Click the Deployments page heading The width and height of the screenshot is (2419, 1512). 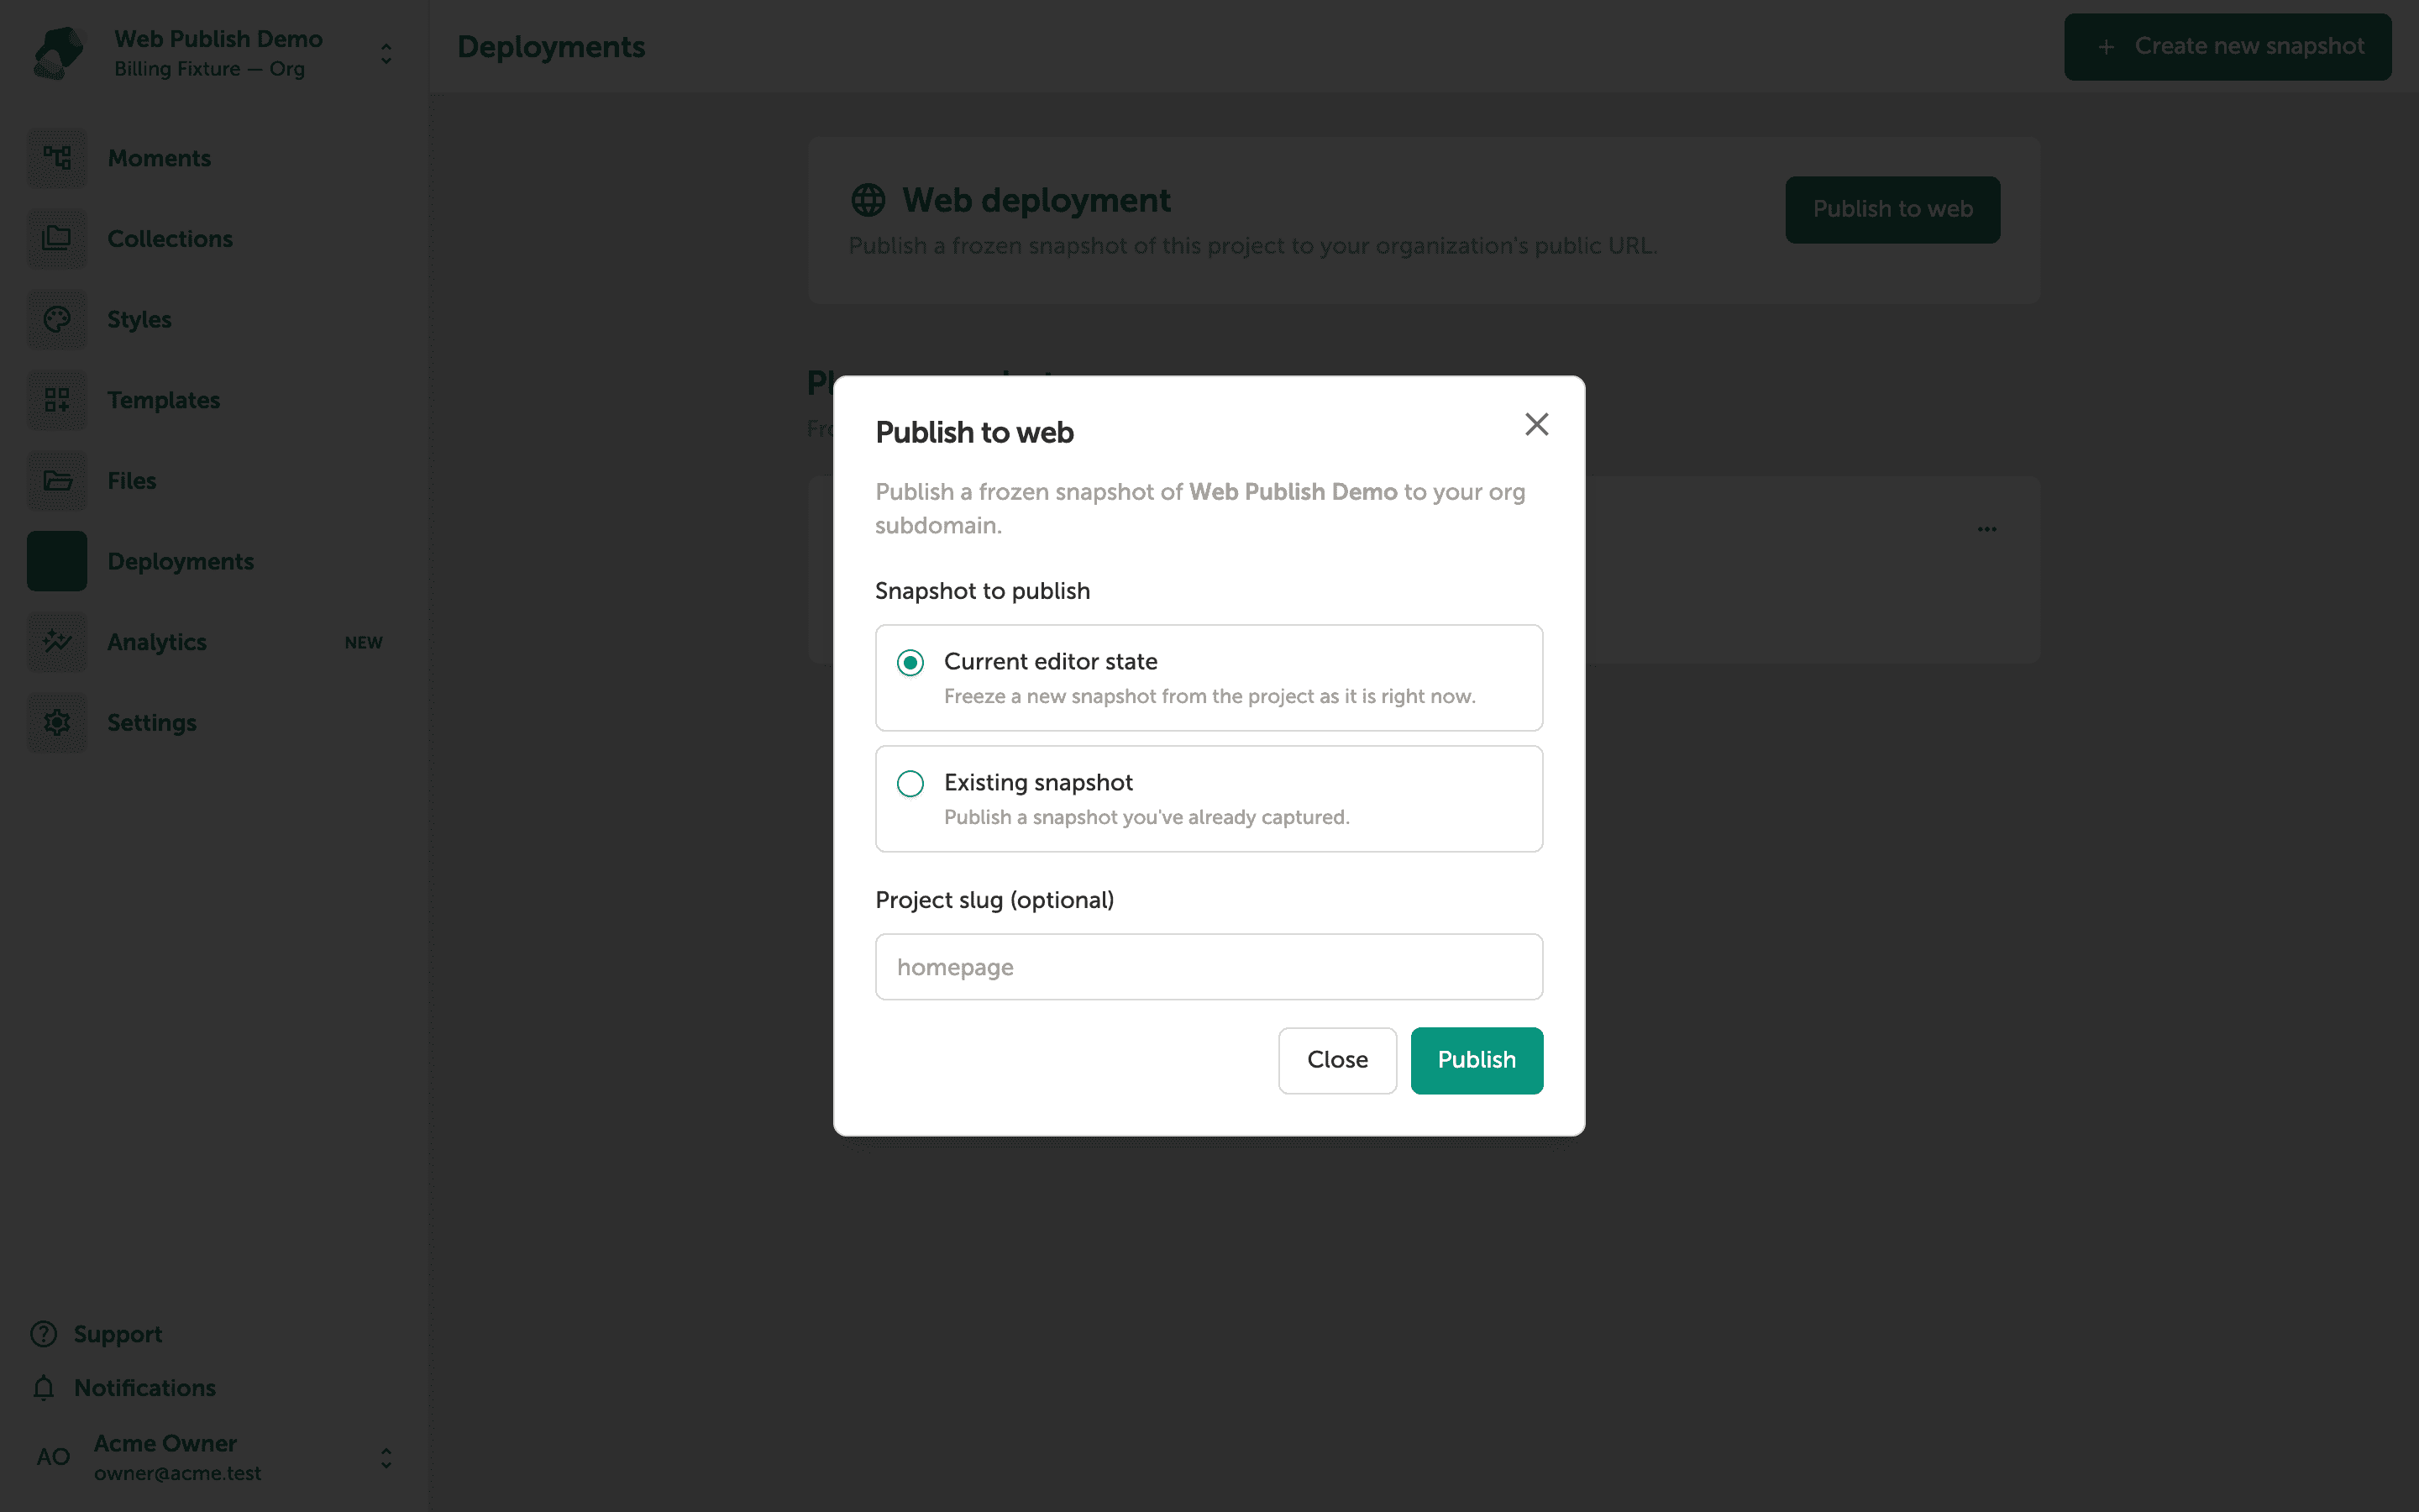[x=551, y=47]
